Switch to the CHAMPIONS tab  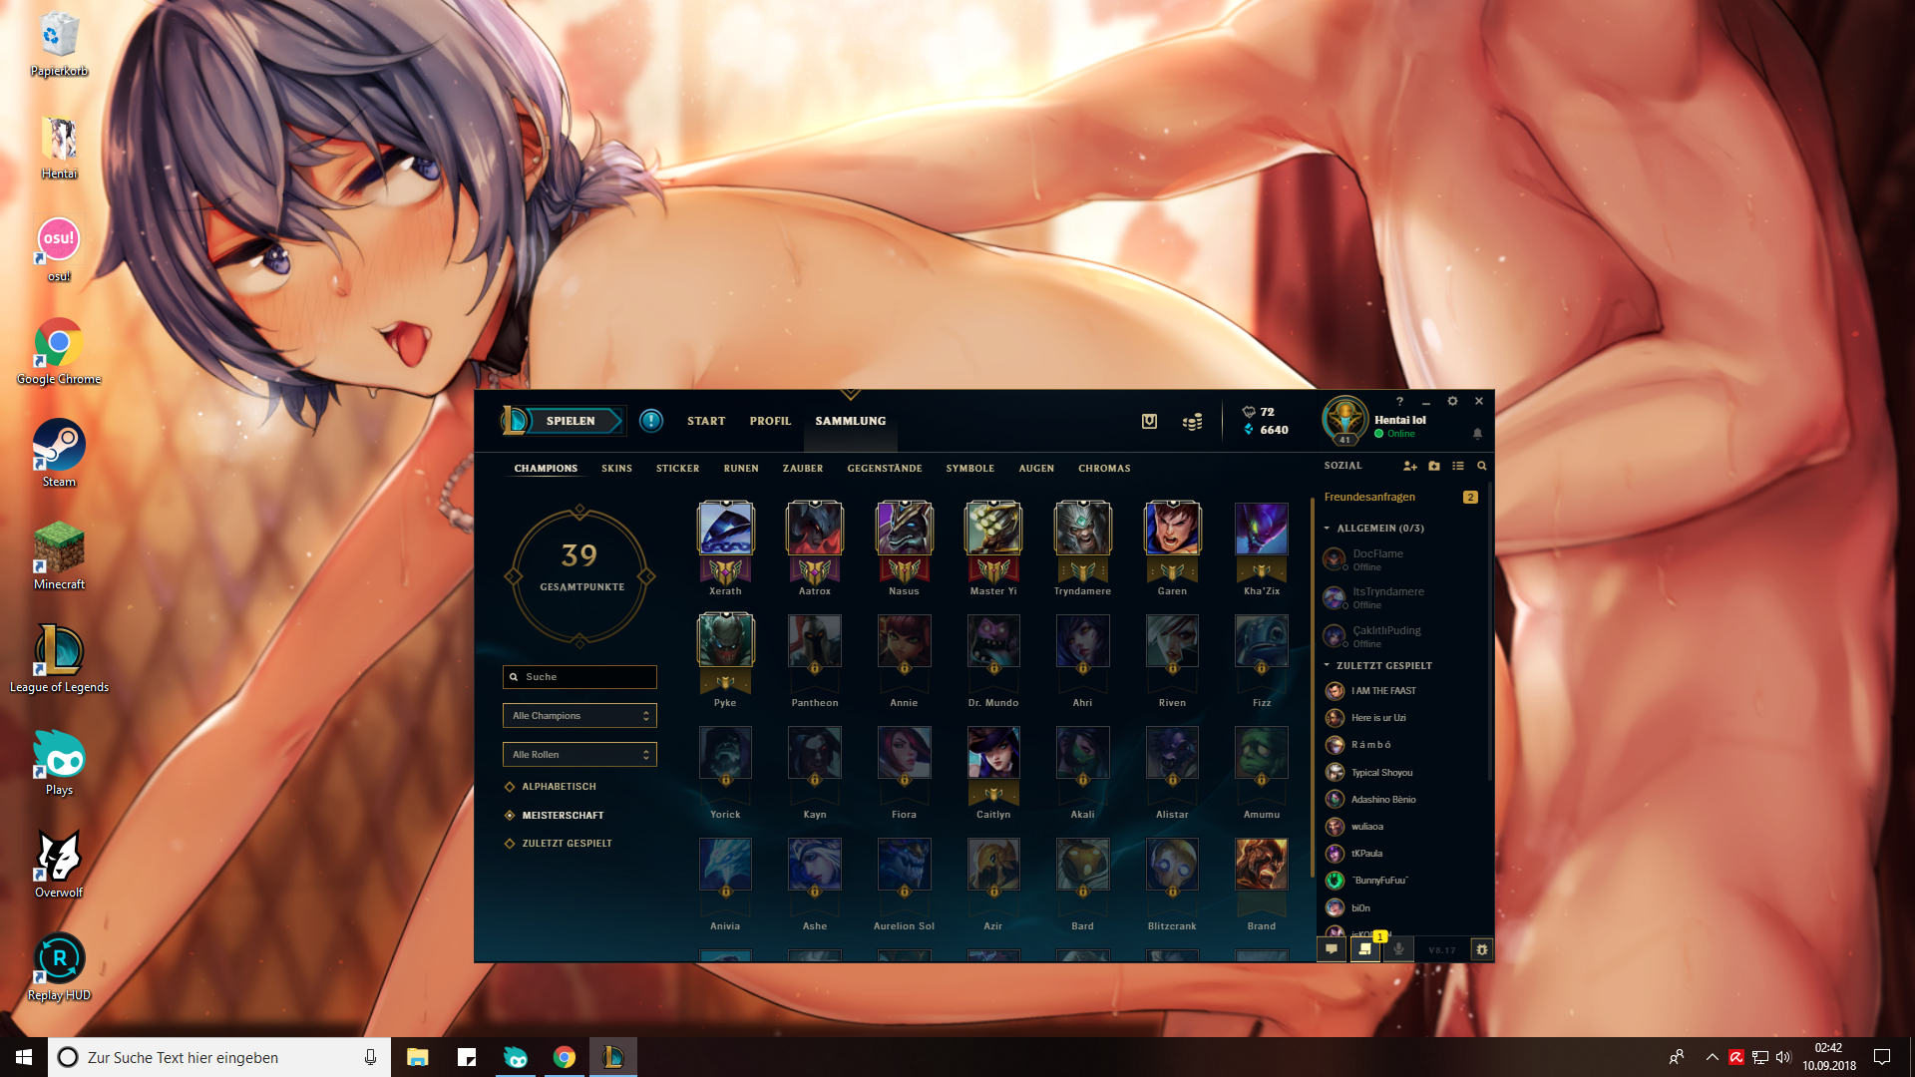(546, 469)
